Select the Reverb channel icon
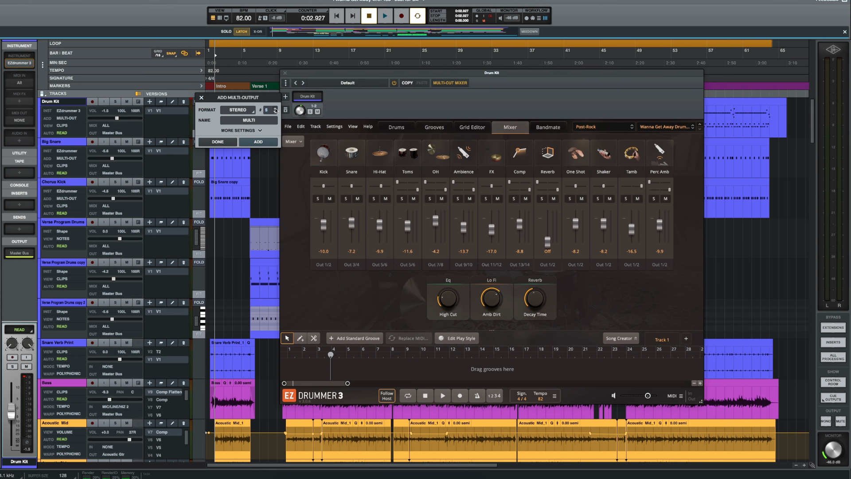The image size is (851, 479). tap(547, 153)
